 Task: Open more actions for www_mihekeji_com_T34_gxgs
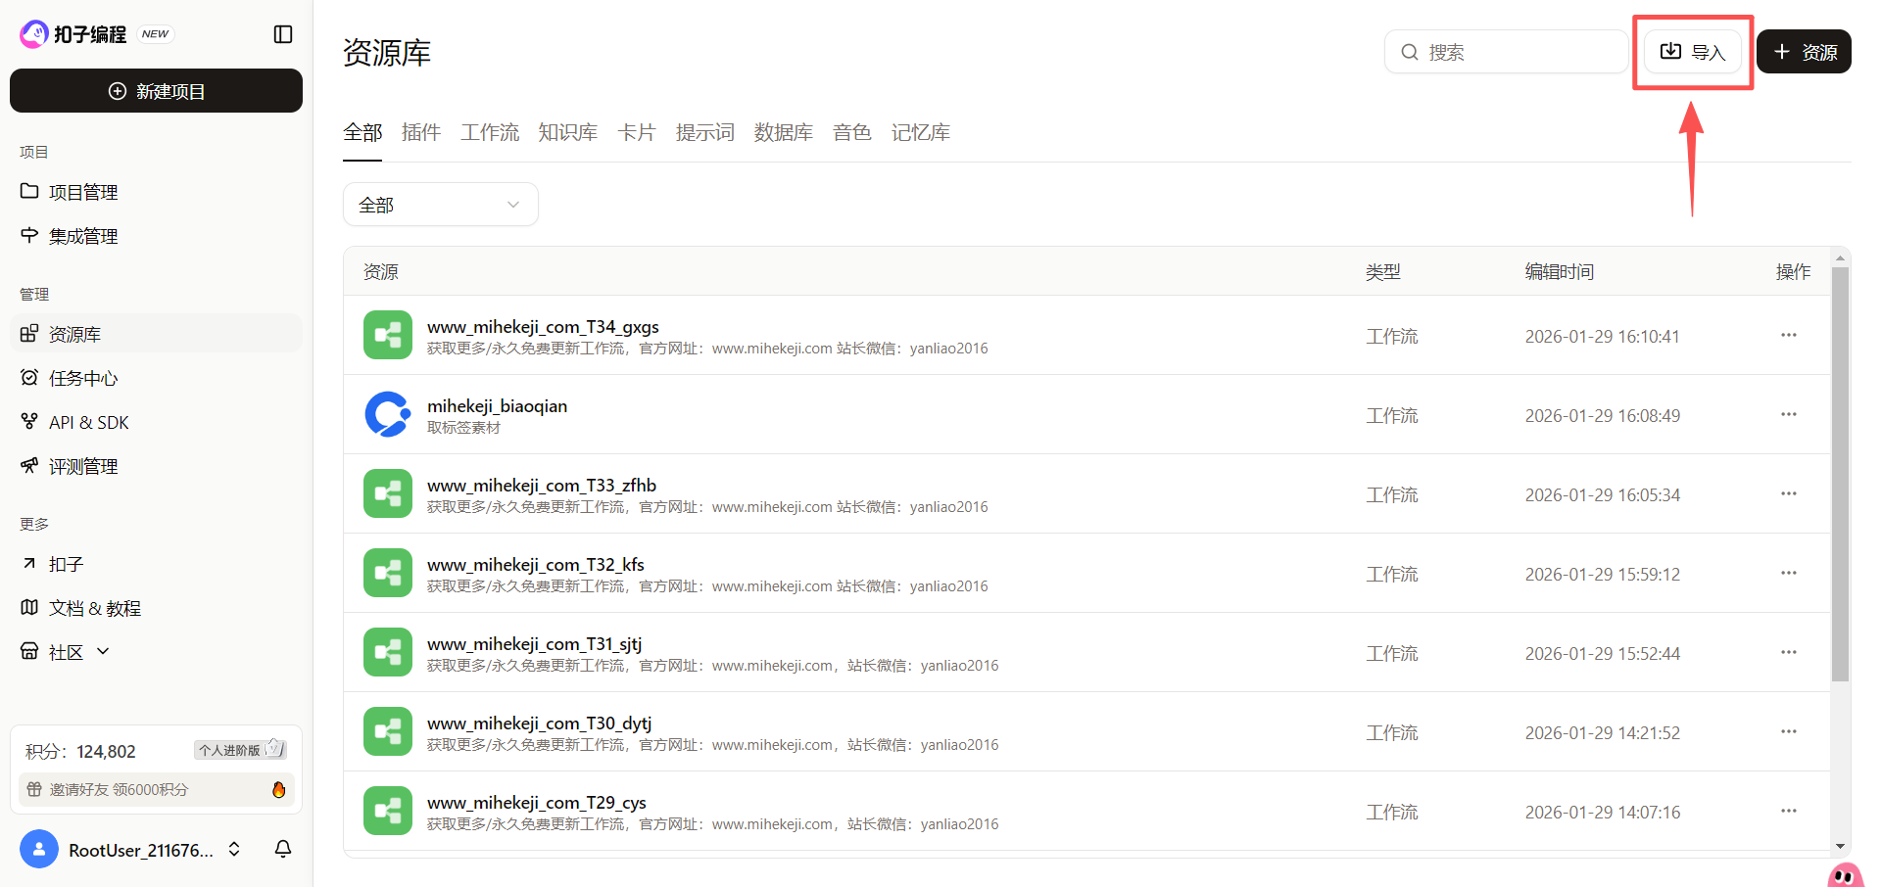[x=1788, y=335]
